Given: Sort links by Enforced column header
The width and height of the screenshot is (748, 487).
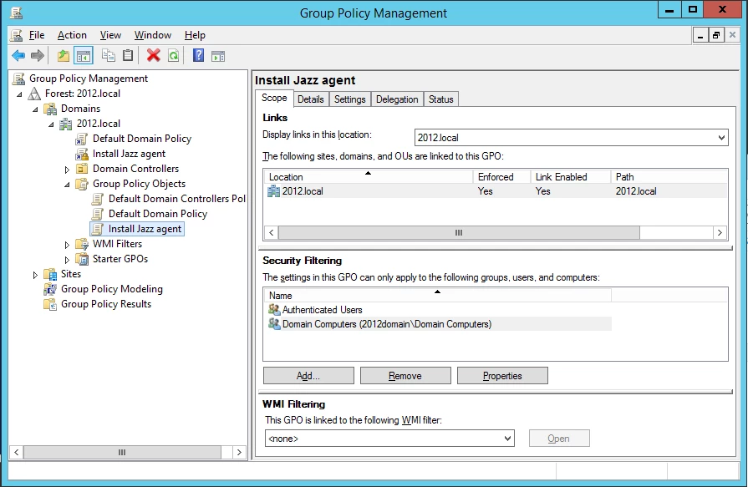Looking at the screenshot, I should [501, 177].
